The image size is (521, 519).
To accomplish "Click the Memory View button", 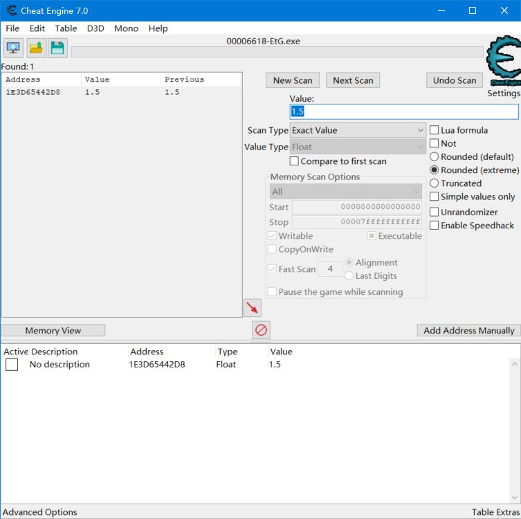I will pyautogui.click(x=53, y=331).
